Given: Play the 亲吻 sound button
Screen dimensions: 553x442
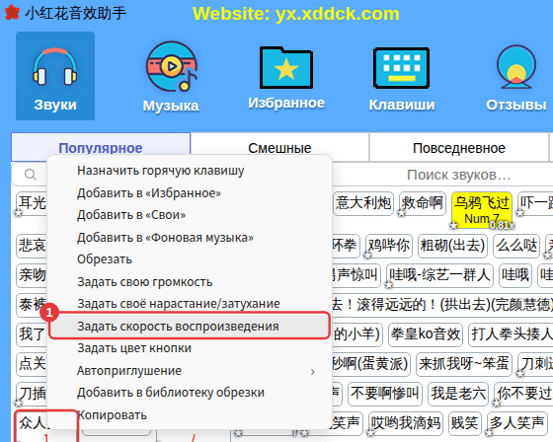Looking at the screenshot, I should [32, 275].
